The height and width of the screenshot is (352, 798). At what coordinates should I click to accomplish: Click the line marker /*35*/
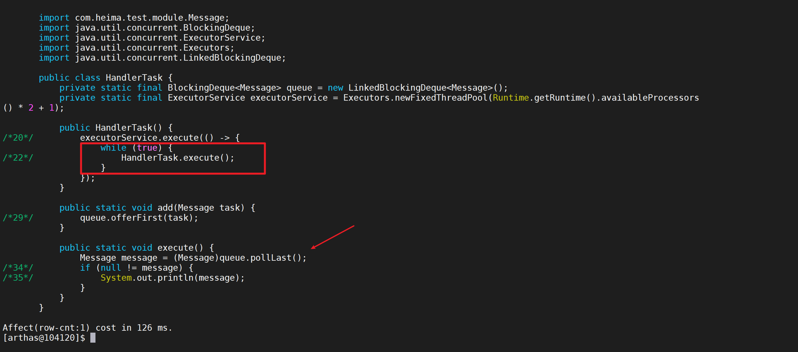click(18, 278)
